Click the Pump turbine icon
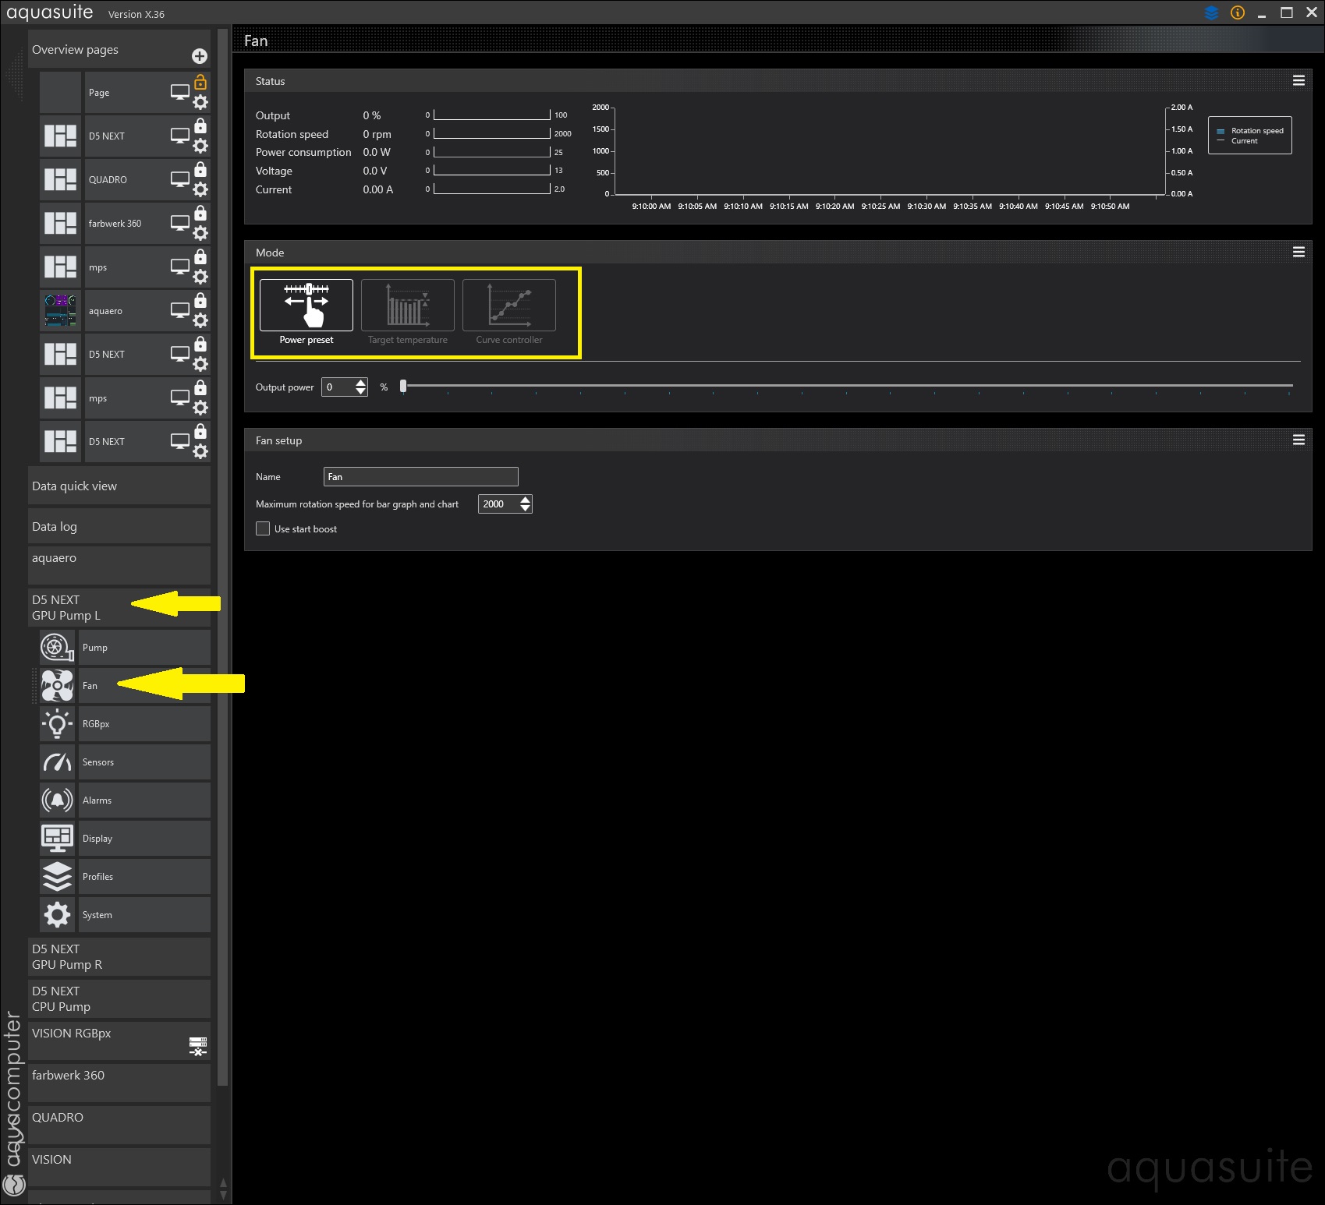The width and height of the screenshot is (1325, 1205). (x=57, y=648)
